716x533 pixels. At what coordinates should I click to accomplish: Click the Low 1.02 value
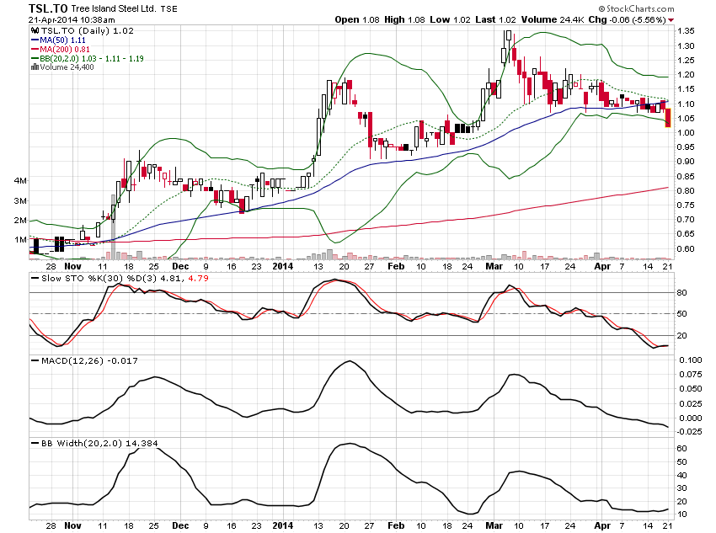tap(451, 20)
